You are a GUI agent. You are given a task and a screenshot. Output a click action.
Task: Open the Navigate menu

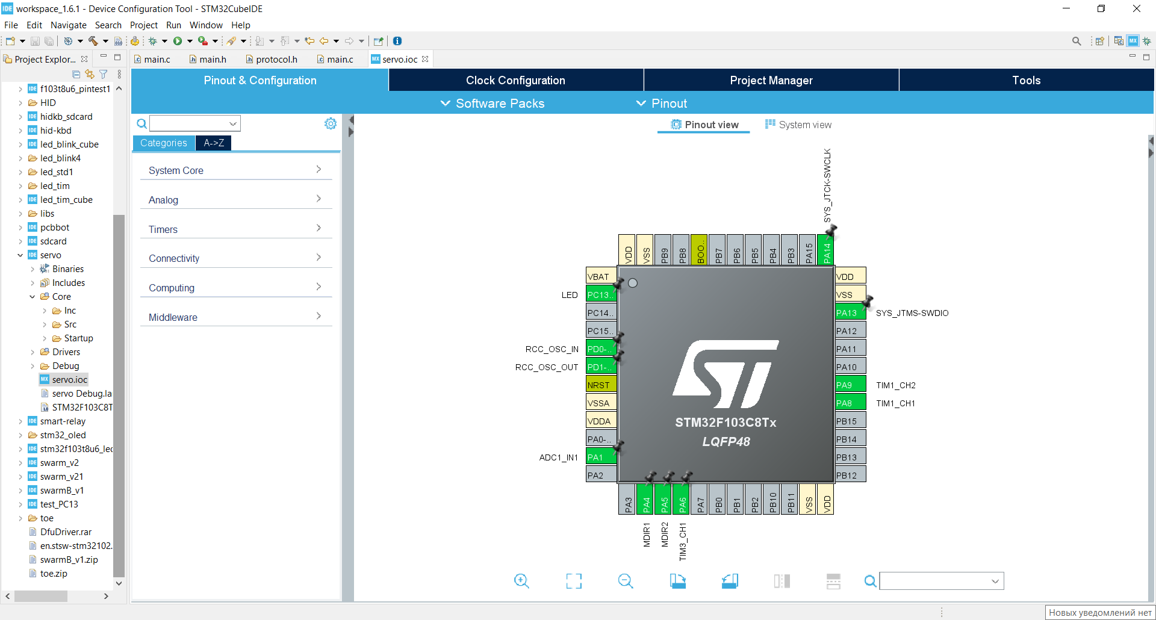pos(69,25)
